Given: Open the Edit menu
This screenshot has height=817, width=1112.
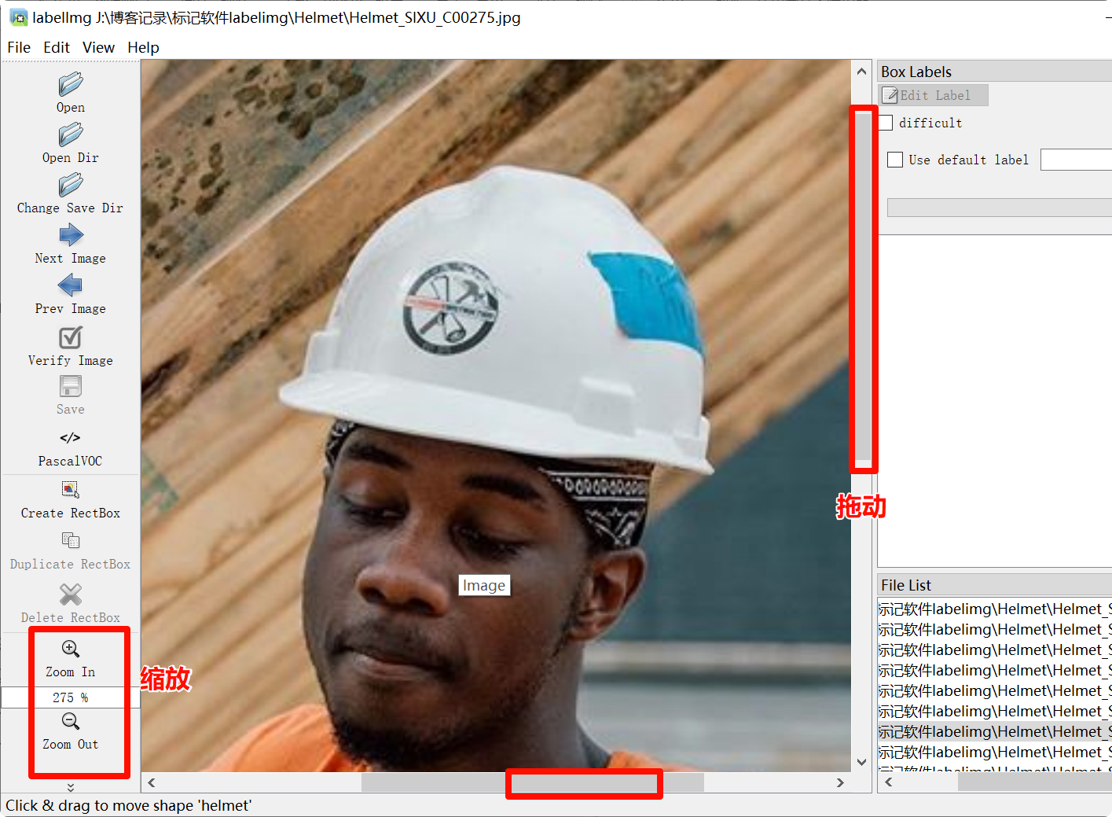Looking at the screenshot, I should coord(56,47).
